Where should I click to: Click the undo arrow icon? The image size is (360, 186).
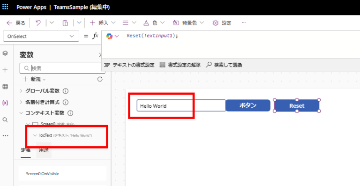click(38, 22)
